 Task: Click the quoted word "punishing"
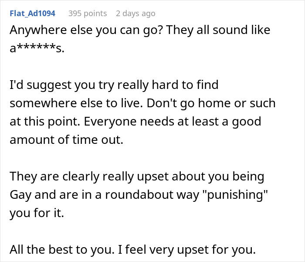tap(227, 194)
